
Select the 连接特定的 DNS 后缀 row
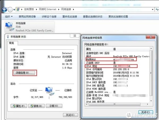tap(117, 53)
